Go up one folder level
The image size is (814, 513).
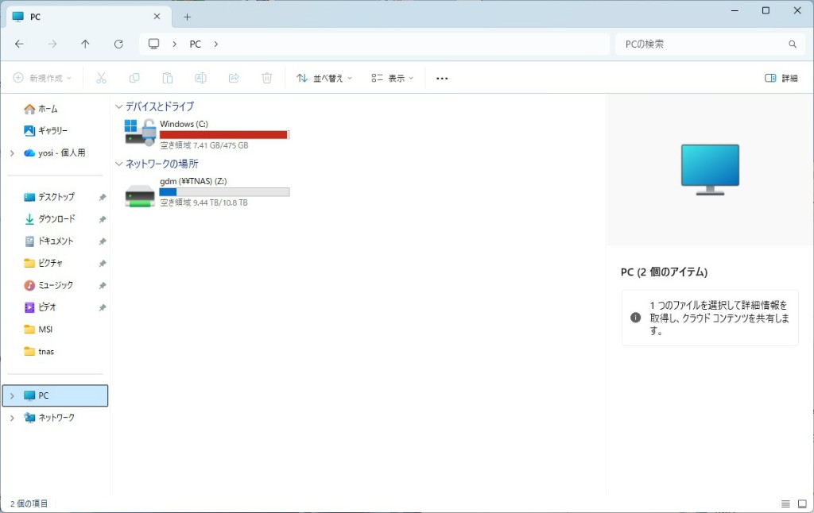coord(85,44)
